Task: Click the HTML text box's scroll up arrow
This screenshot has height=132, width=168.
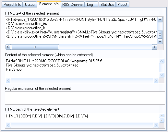Action: coord(160,20)
